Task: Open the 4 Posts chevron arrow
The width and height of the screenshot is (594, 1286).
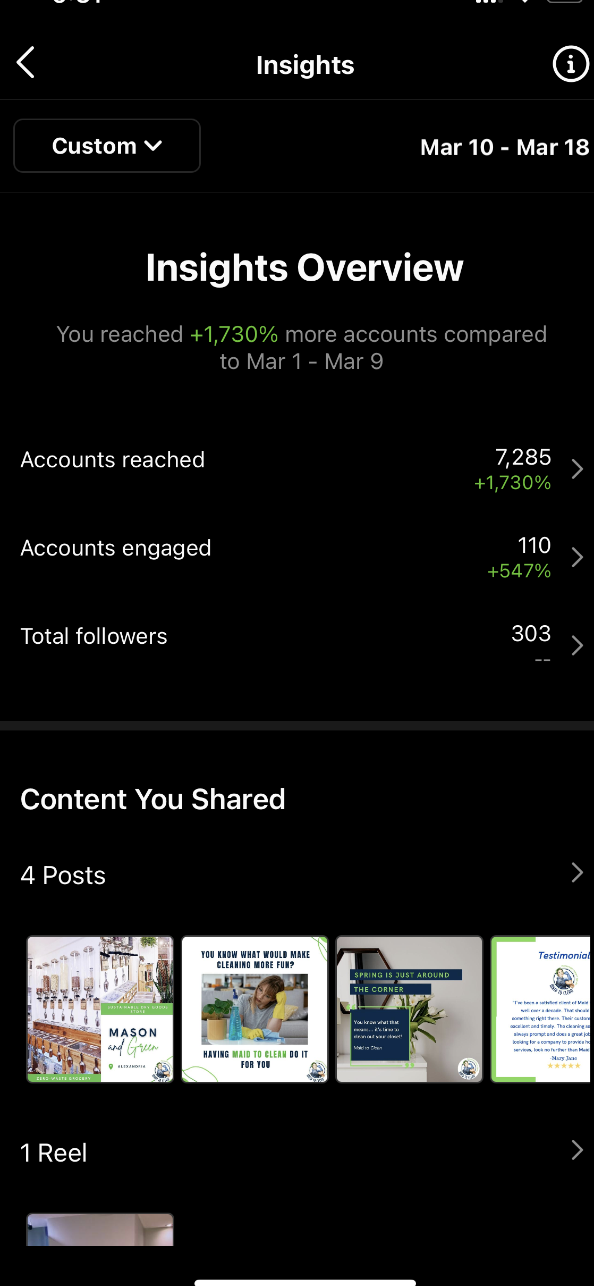Action: pos(577,873)
